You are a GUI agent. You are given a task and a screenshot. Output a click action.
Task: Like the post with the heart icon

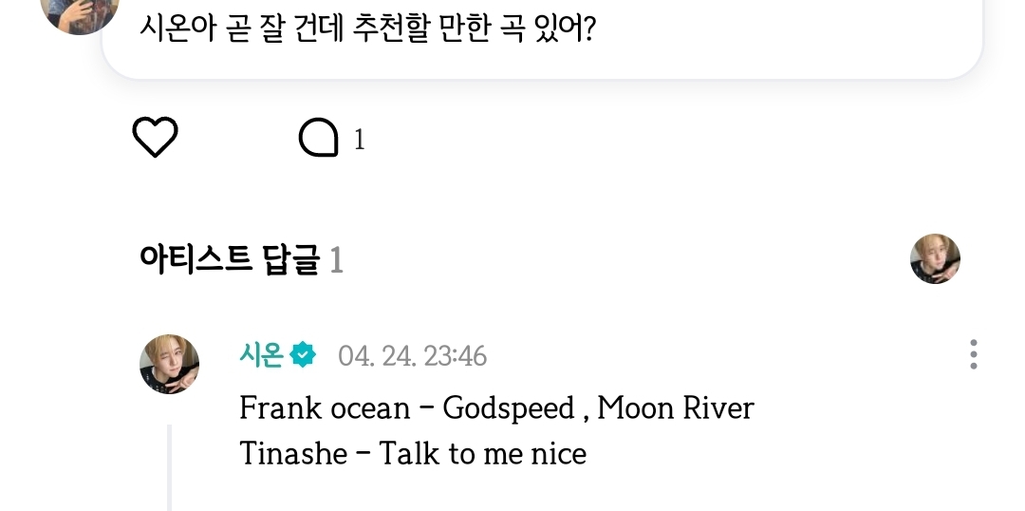click(155, 140)
